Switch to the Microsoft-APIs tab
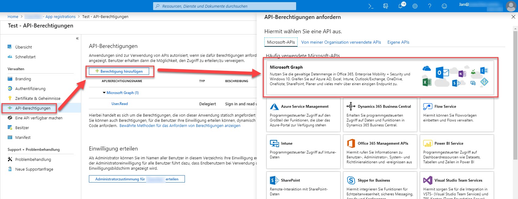 (x=281, y=42)
